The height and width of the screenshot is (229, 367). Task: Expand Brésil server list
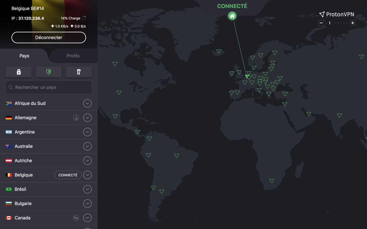pyautogui.click(x=87, y=189)
